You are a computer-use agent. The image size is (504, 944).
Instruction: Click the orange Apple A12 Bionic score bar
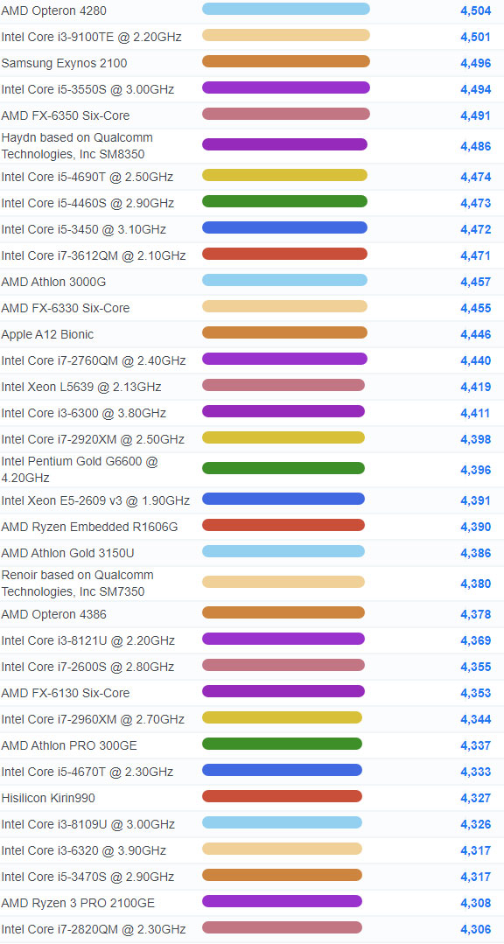coord(285,332)
